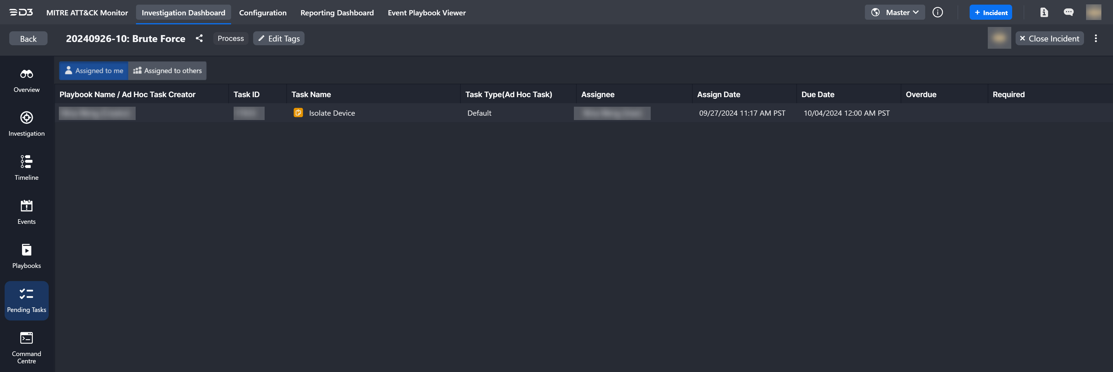Image resolution: width=1113 pixels, height=372 pixels.
Task: Open the Investigation sidebar icon
Action: pyautogui.click(x=26, y=118)
